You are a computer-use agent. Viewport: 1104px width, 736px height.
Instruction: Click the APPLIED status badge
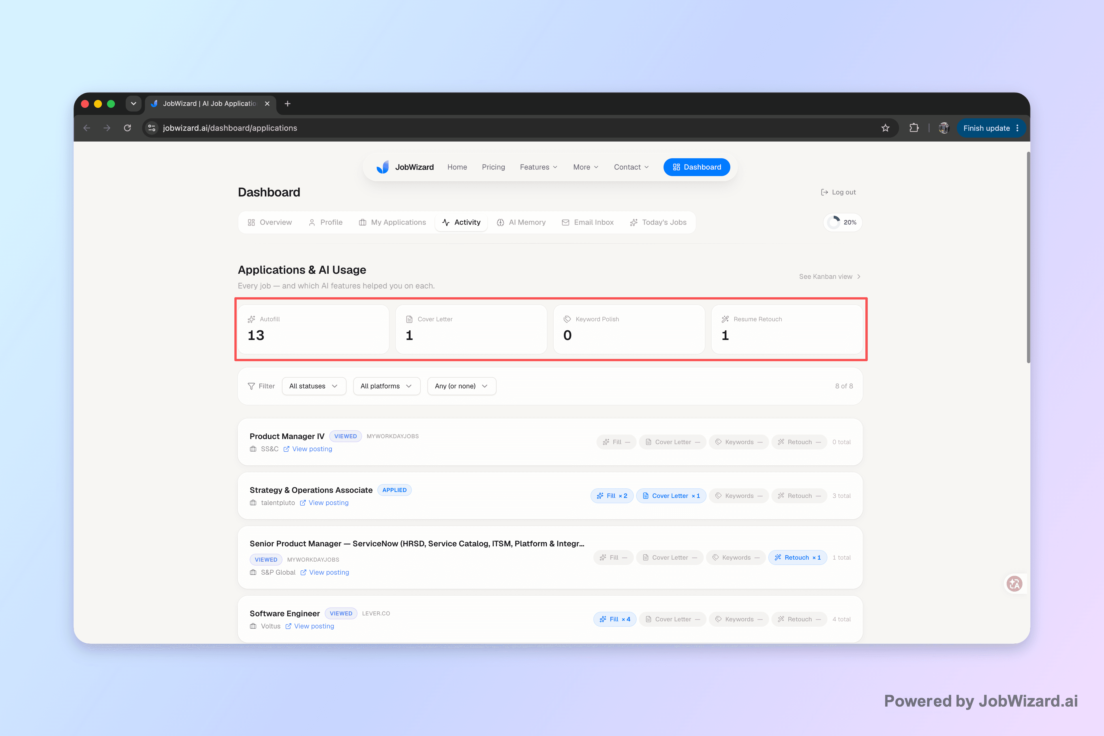pos(394,491)
